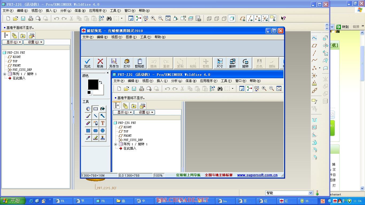The height and width of the screenshot is (205, 365).
Task: Click the Zoom In magnifier in Pro/ENGINEER
Action: [153, 18]
